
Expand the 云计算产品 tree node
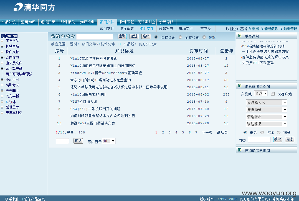(2, 68)
